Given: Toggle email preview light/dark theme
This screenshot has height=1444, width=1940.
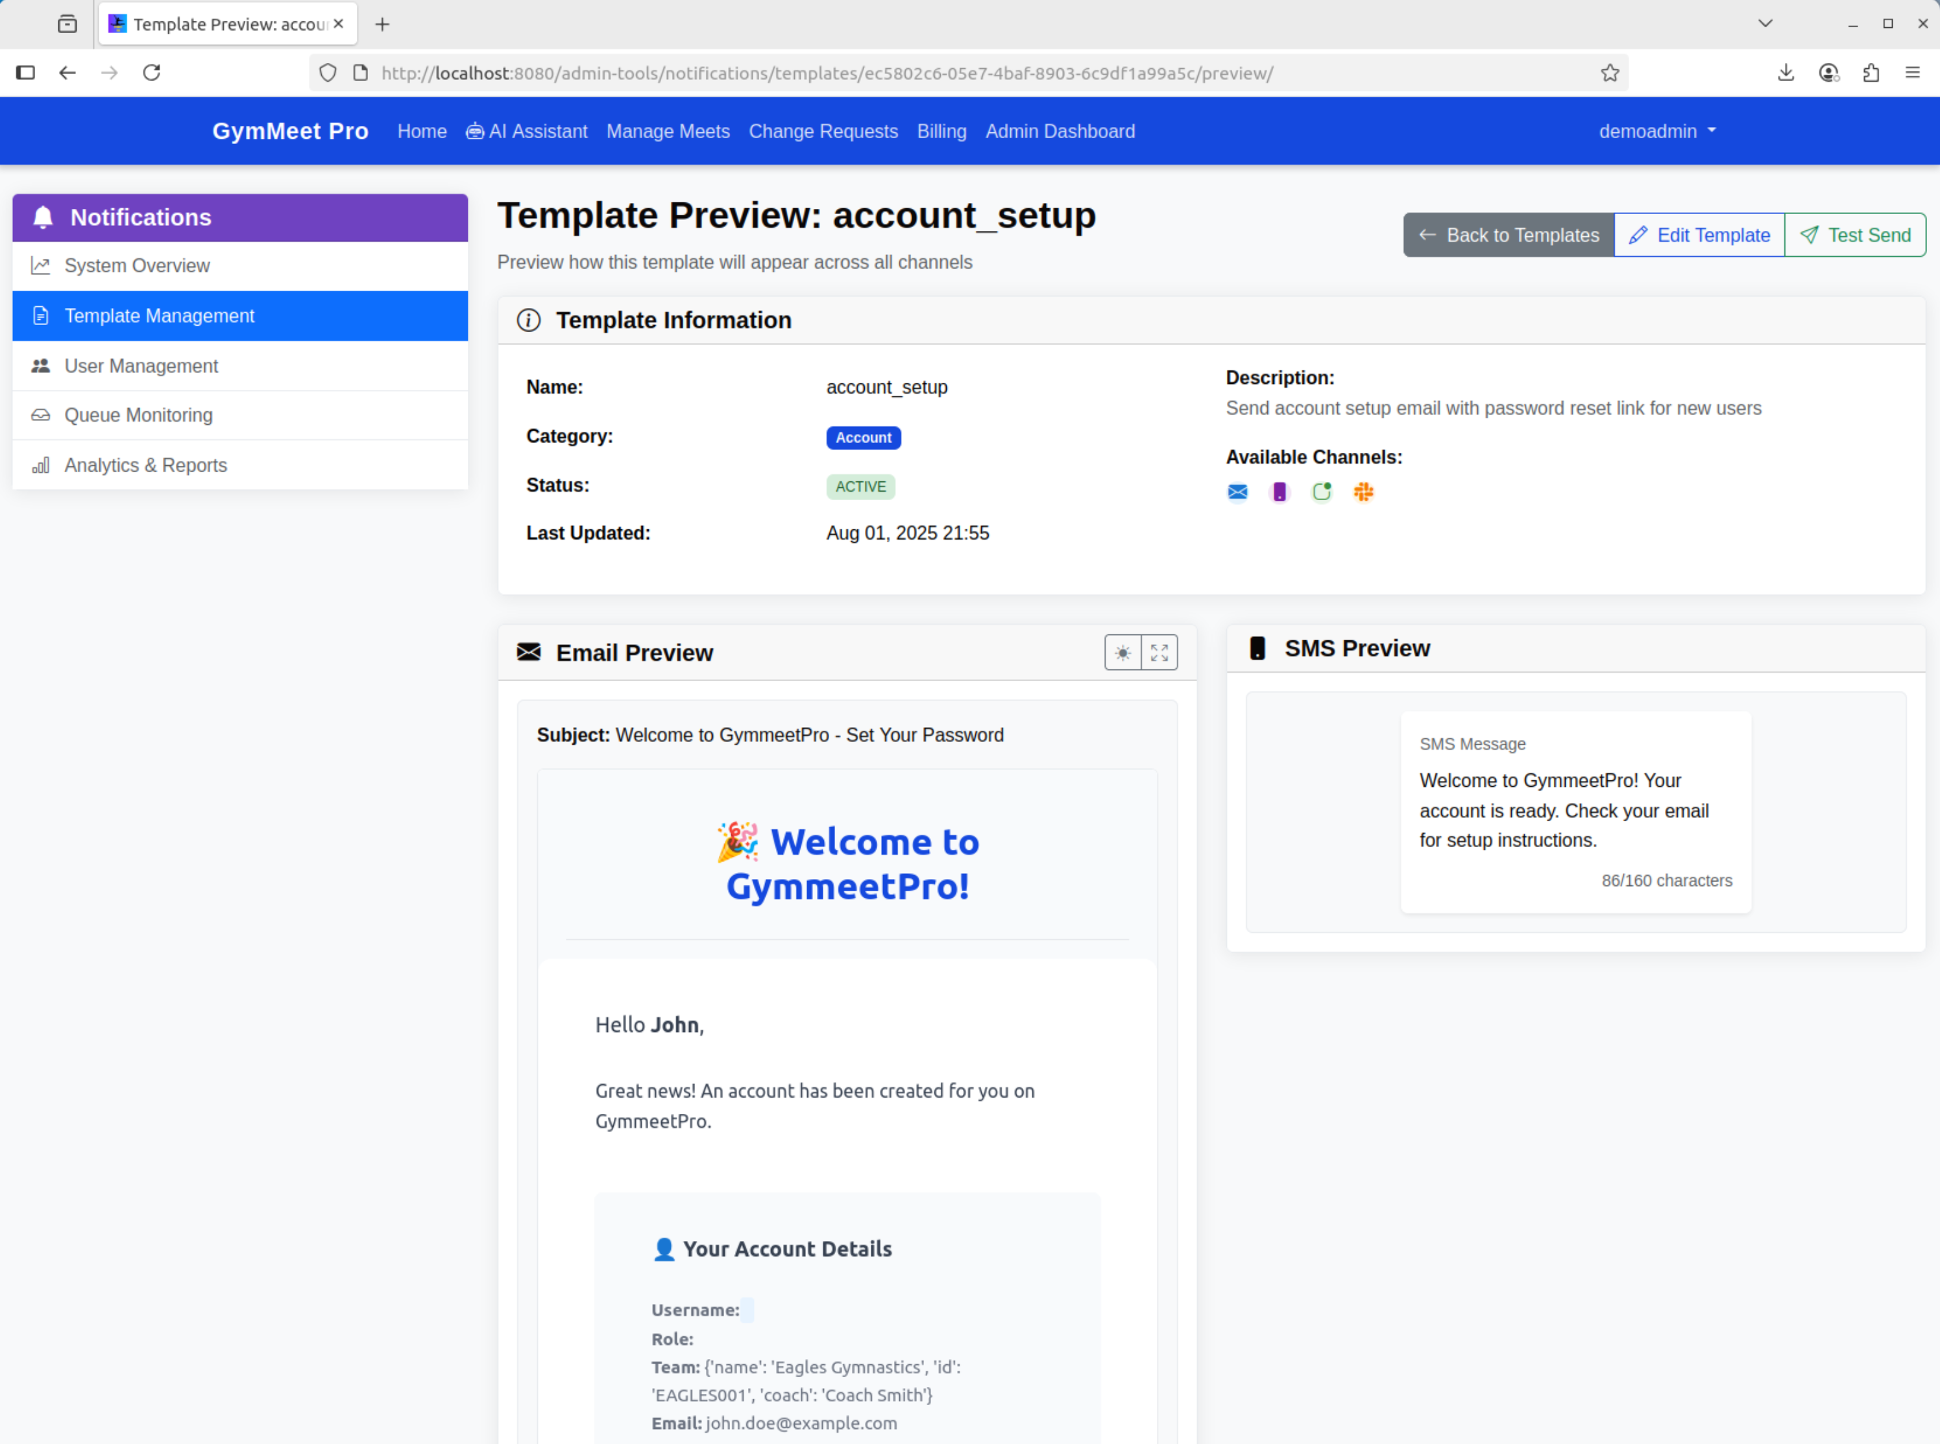Looking at the screenshot, I should coord(1122,652).
